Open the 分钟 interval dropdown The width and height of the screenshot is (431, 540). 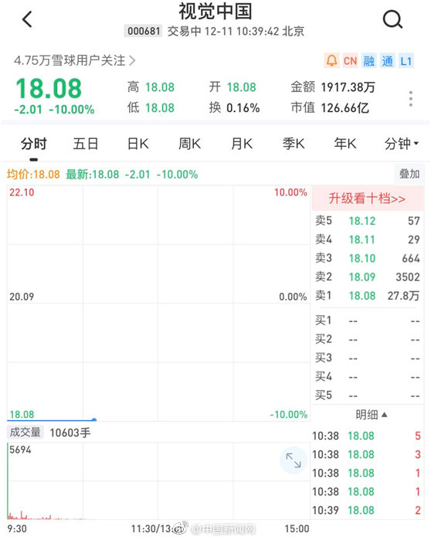coord(402,144)
